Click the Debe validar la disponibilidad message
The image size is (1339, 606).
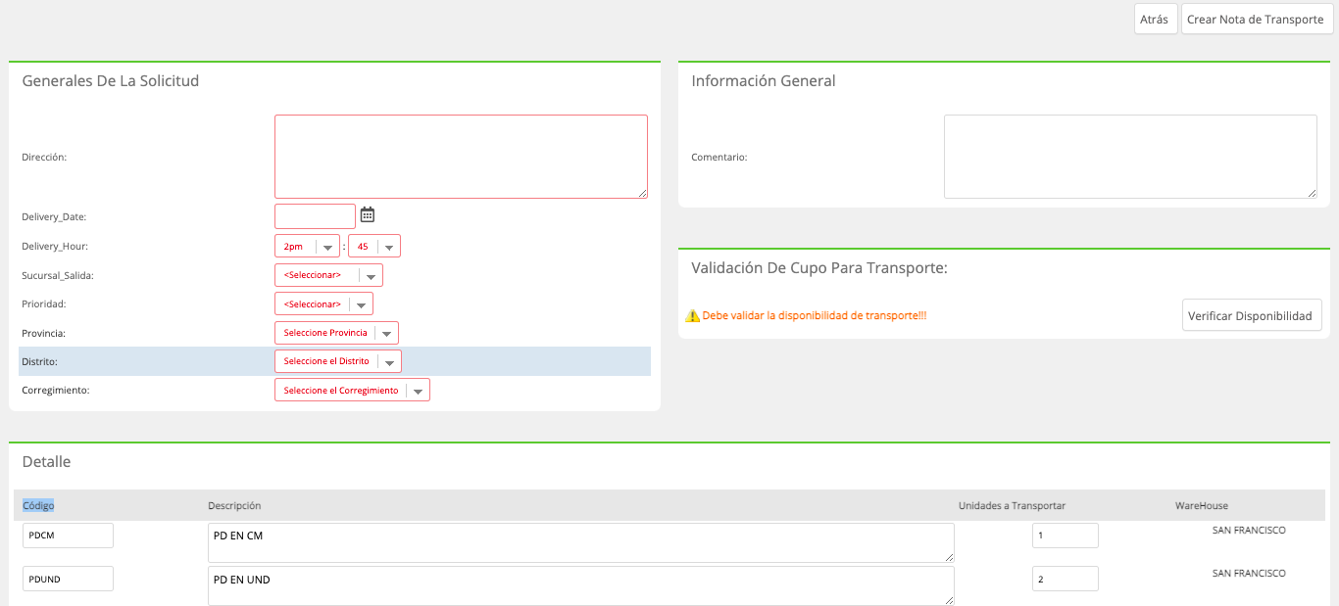click(815, 316)
